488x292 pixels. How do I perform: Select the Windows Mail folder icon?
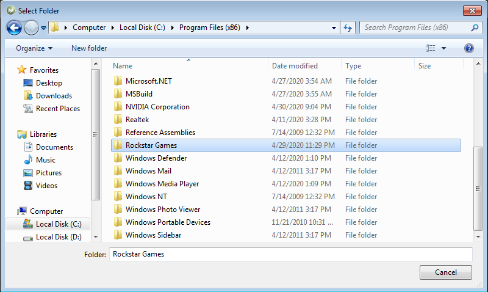(x=118, y=171)
